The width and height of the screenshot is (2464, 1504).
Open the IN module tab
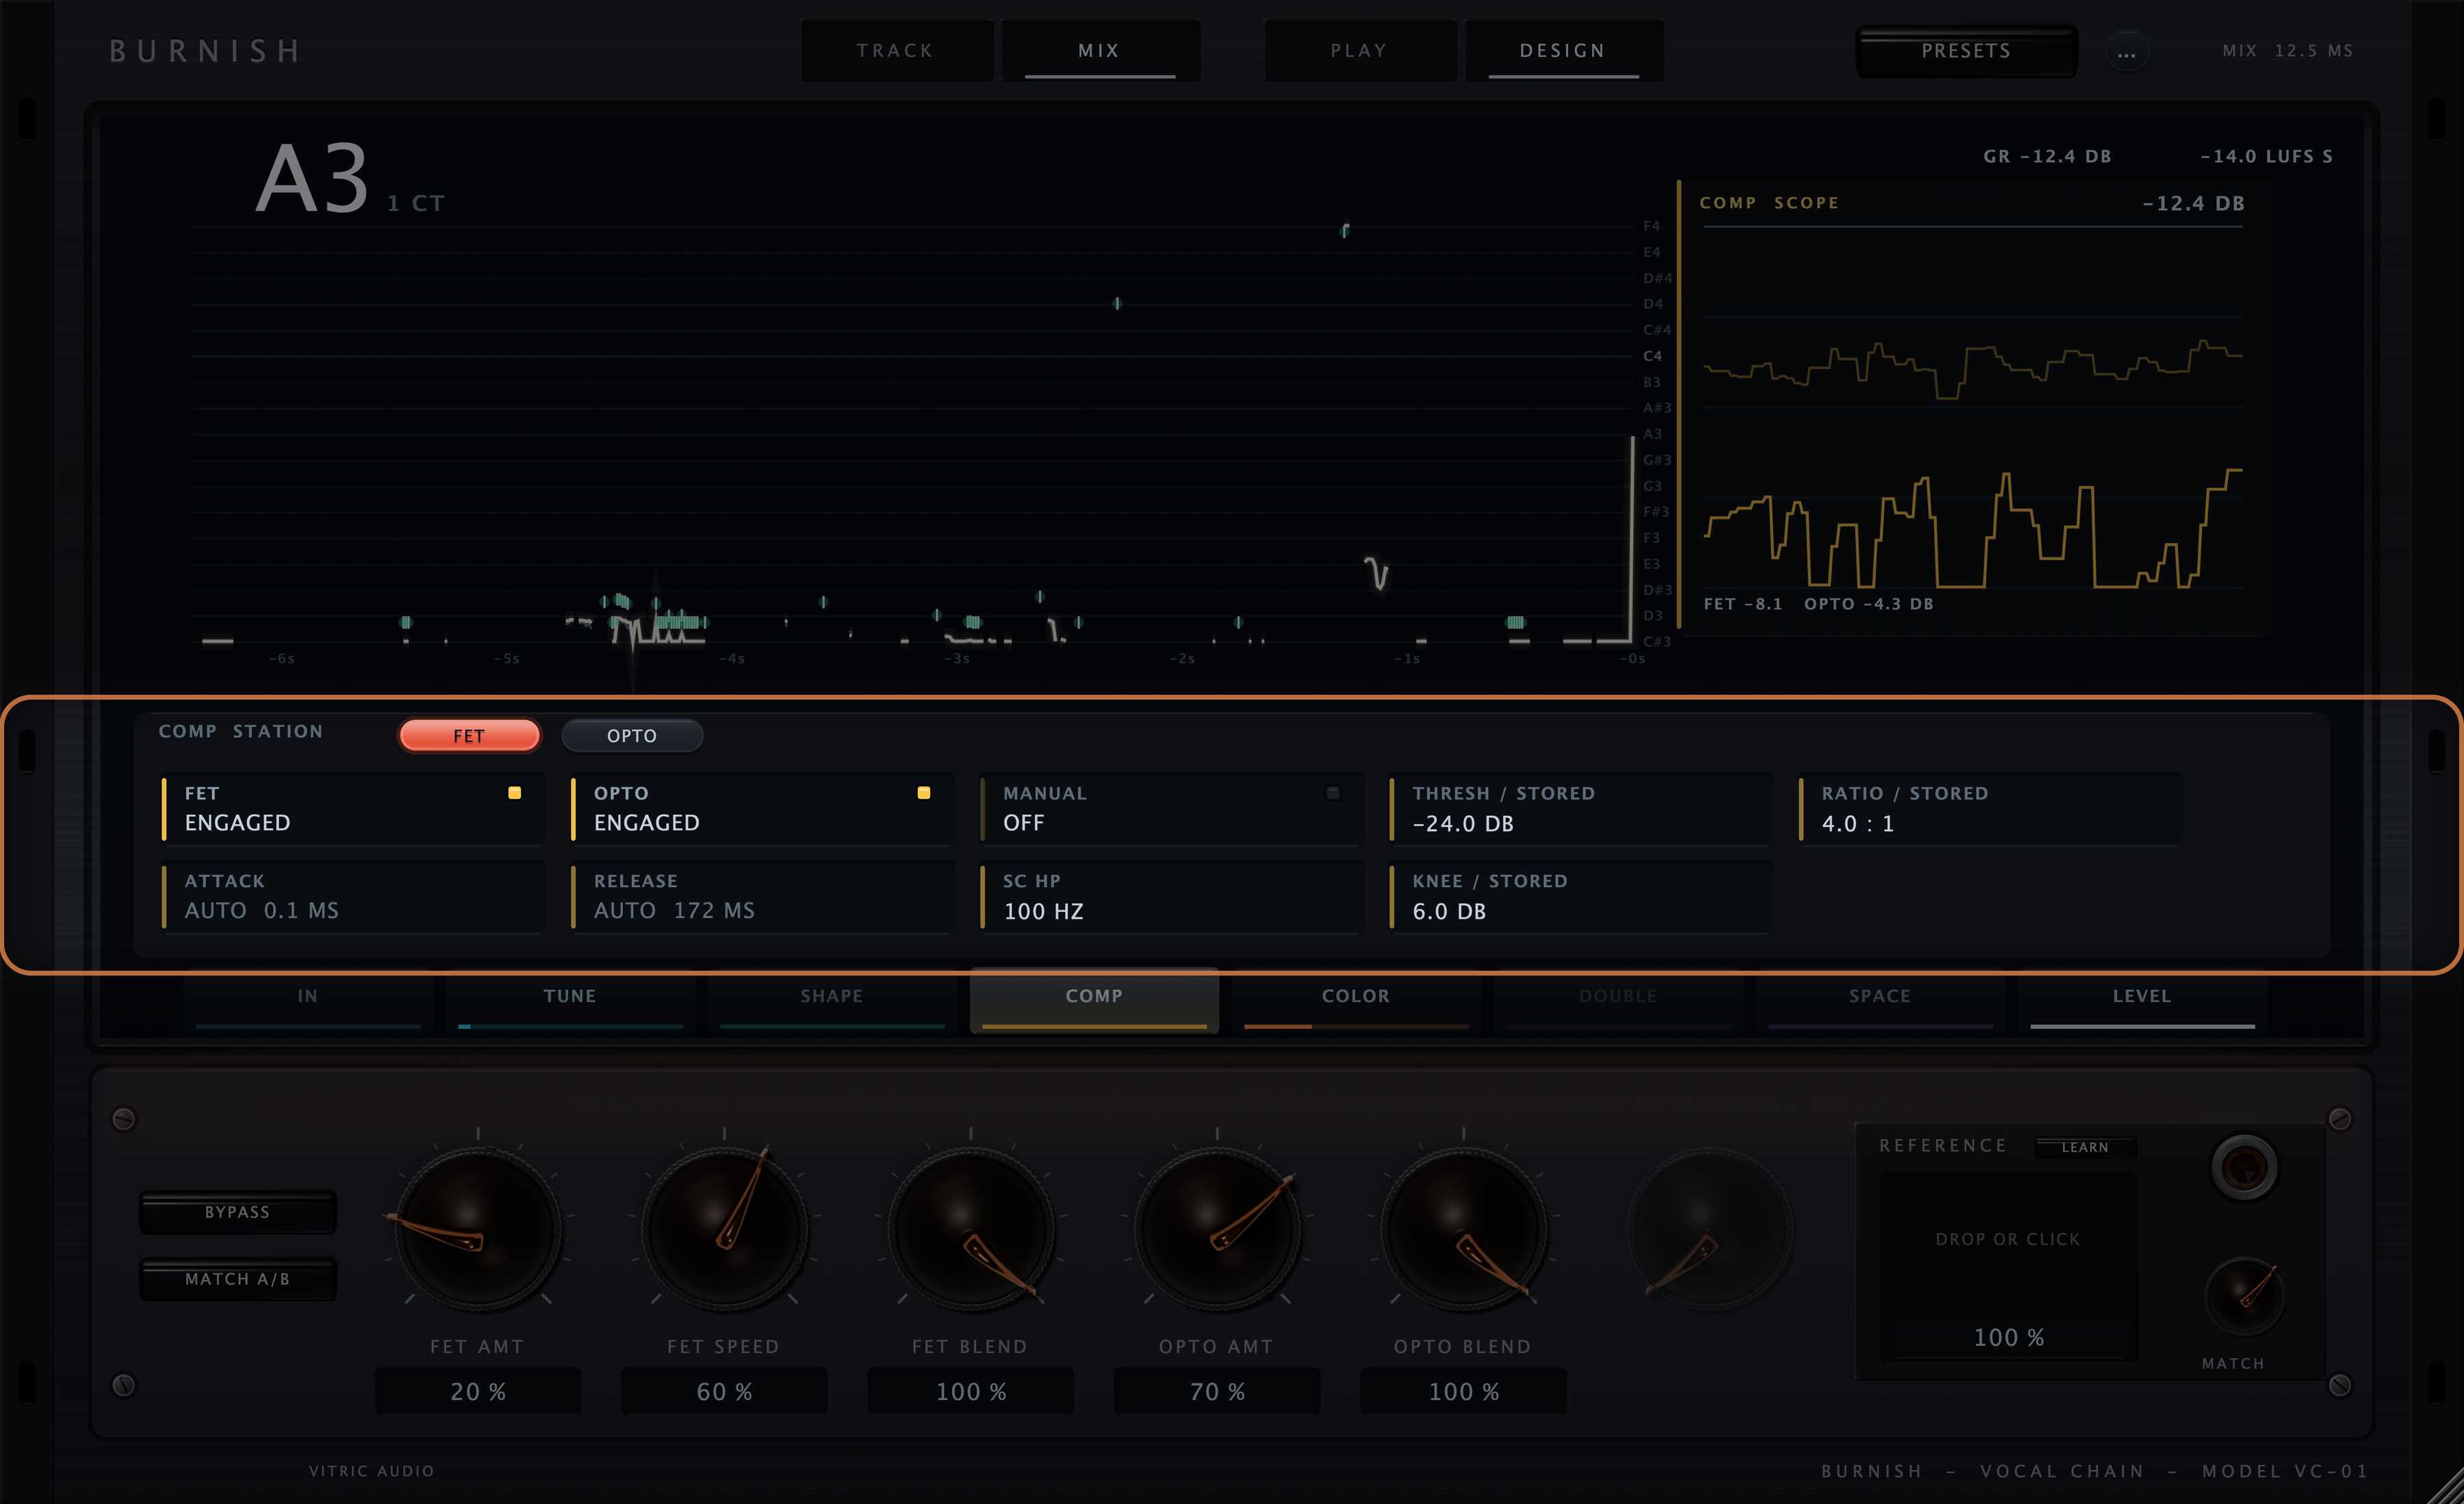click(x=308, y=1002)
